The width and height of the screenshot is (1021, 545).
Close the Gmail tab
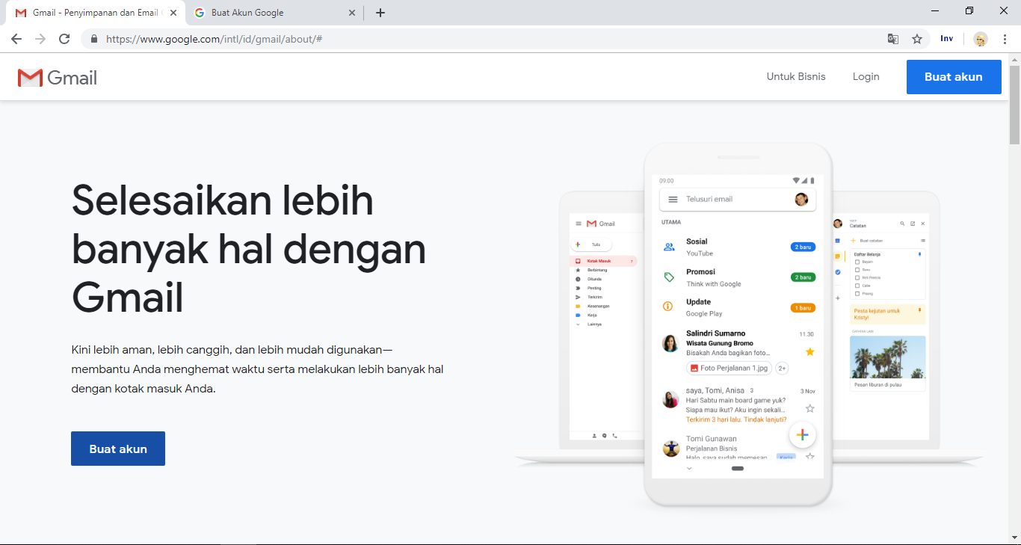[x=173, y=13]
